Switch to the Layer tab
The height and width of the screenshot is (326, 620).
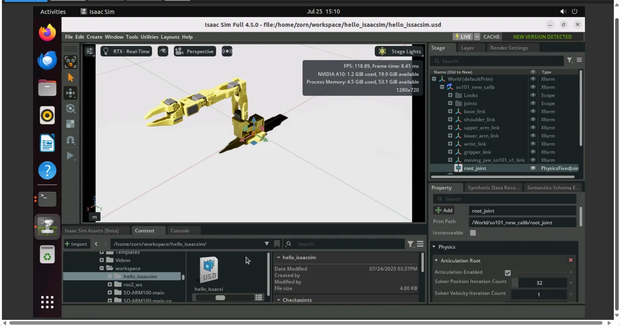(467, 48)
